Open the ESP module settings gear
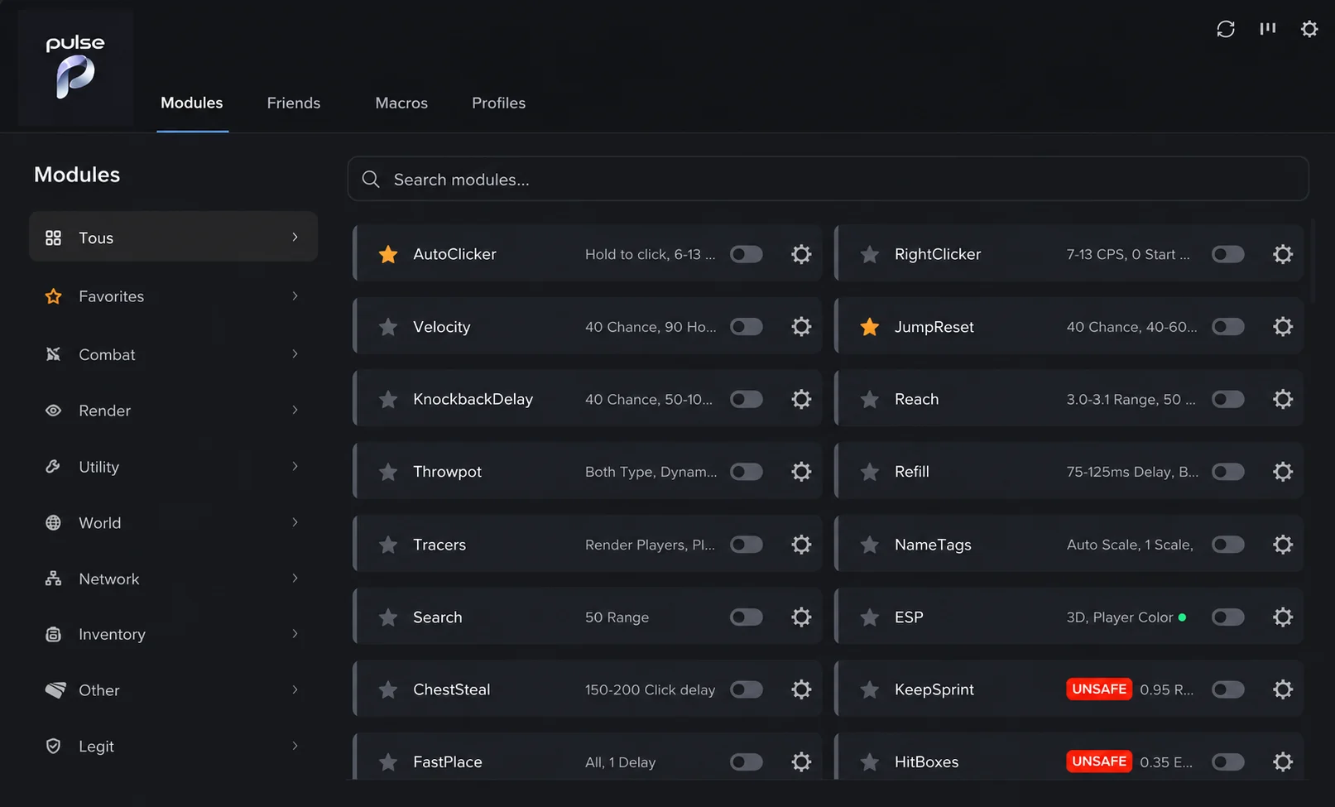Viewport: 1335px width, 807px height. [1283, 617]
